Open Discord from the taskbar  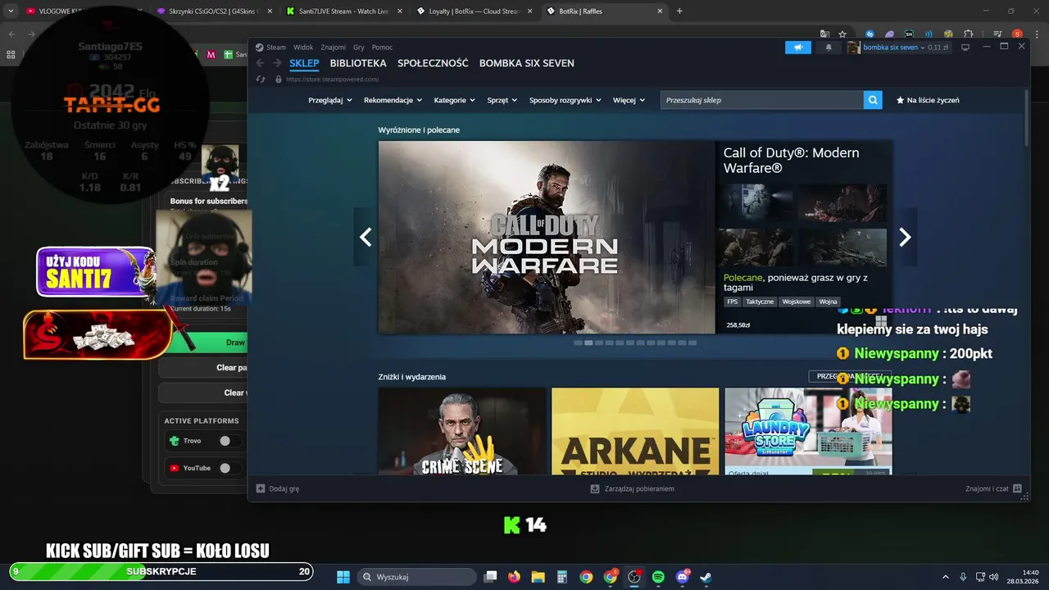[x=683, y=577]
